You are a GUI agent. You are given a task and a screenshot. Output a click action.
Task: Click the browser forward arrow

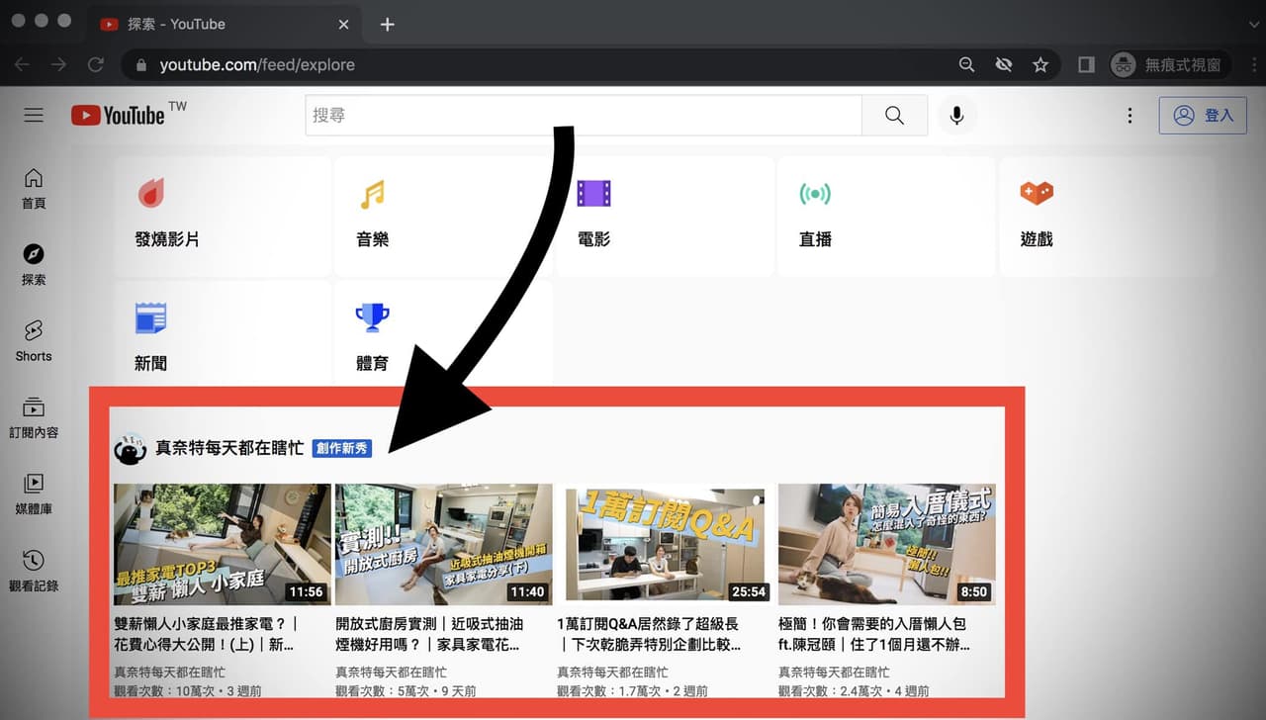[58, 64]
